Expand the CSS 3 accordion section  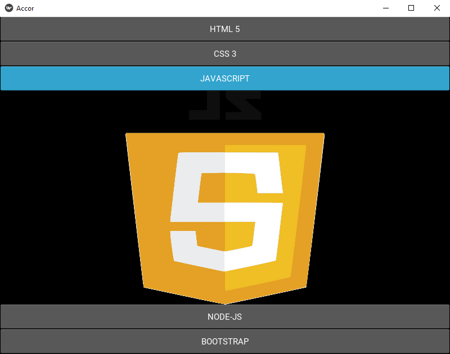[225, 53]
